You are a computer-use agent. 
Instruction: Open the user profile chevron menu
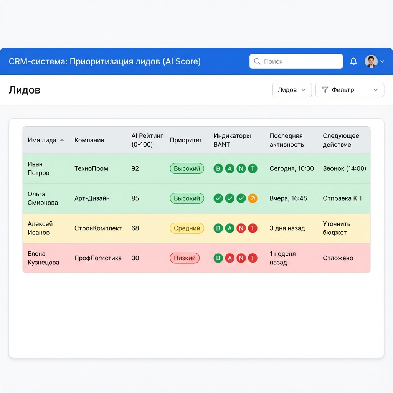382,61
